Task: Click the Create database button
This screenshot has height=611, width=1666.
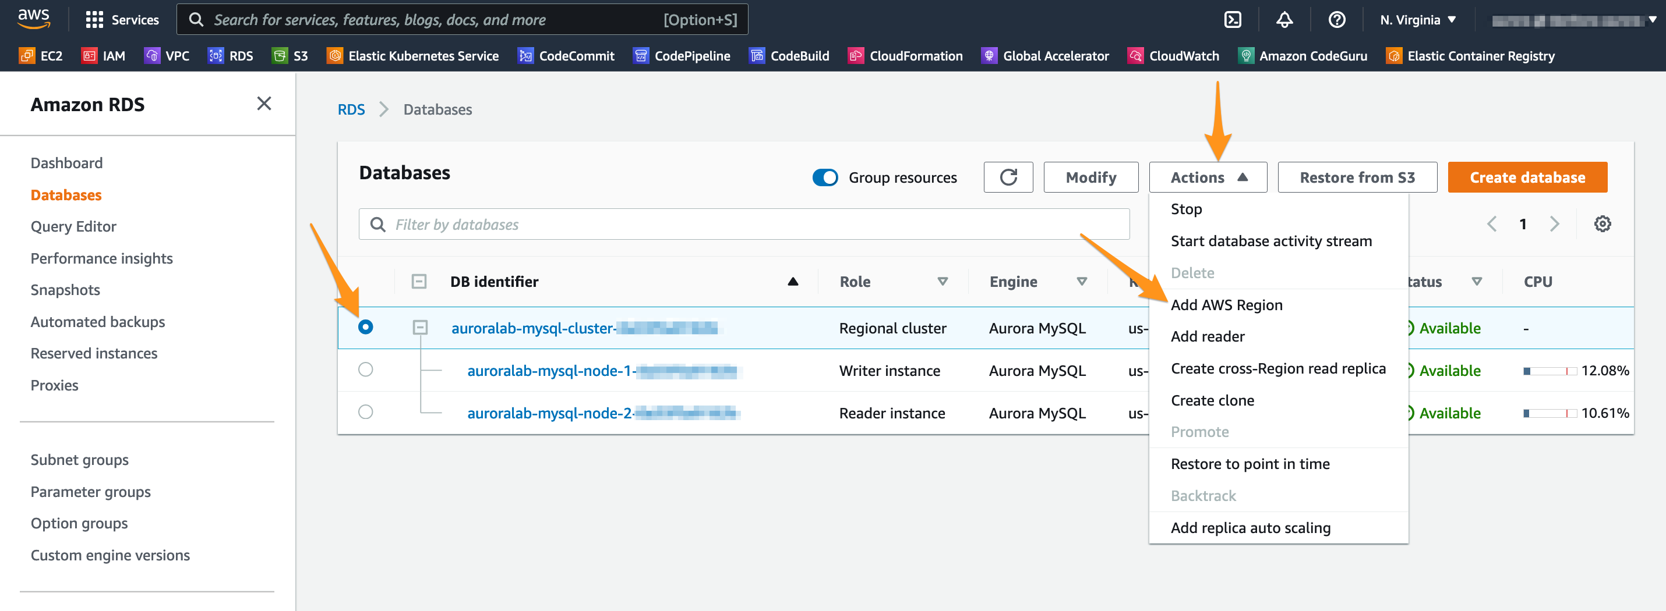Action: [x=1527, y=177]
